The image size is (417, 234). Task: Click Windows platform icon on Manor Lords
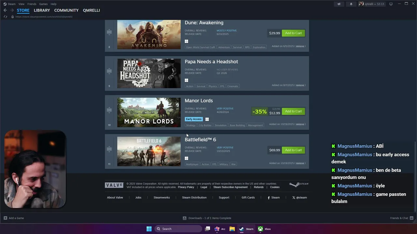coord(207,119)
